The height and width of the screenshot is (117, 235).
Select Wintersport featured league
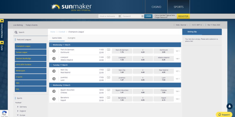31,70
